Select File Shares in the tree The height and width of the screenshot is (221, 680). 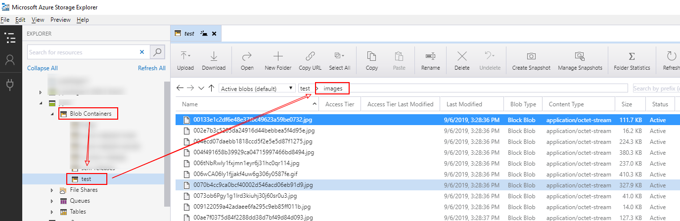[x=84, y=190]
